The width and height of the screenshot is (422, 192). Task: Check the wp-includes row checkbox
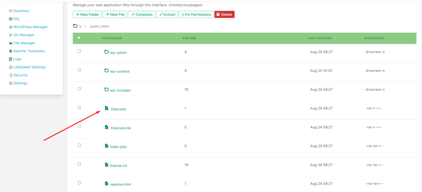point(79,89)
